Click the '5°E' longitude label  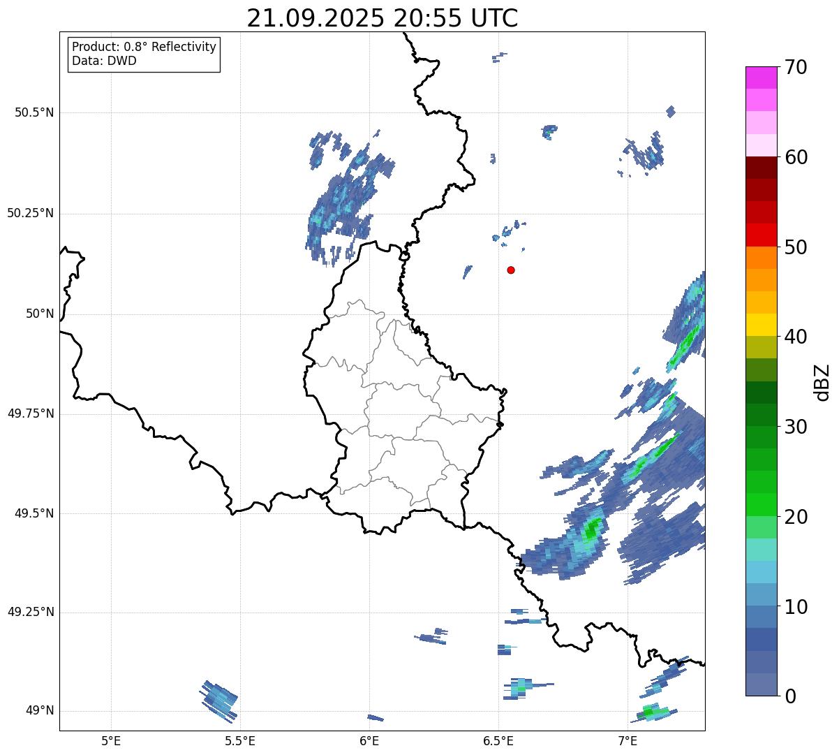tap(111, 740)
